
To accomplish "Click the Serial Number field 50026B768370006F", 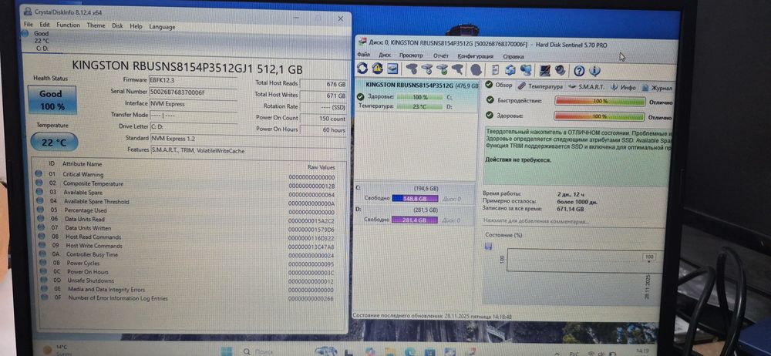I will pyautogui.click(x=193, y=92).
